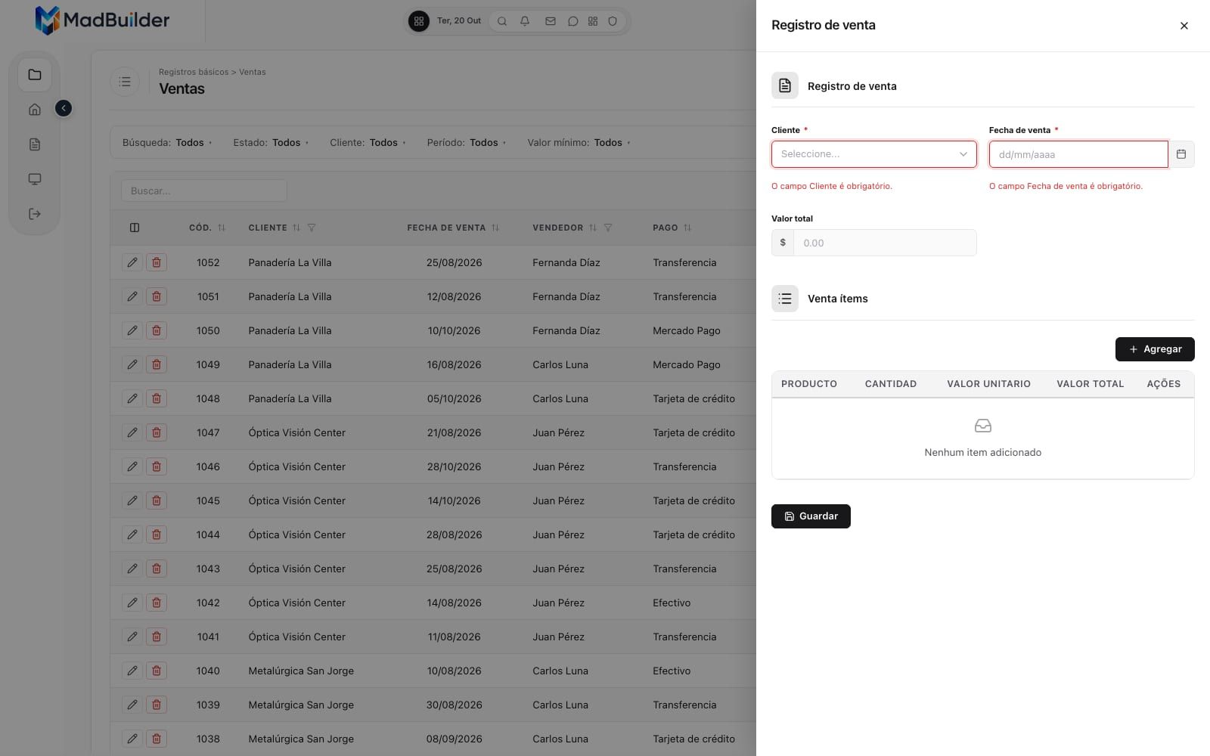Click the notifications bell icon
The width and height of the screenshot is (1210, 756).
click(x=525, y=21)
